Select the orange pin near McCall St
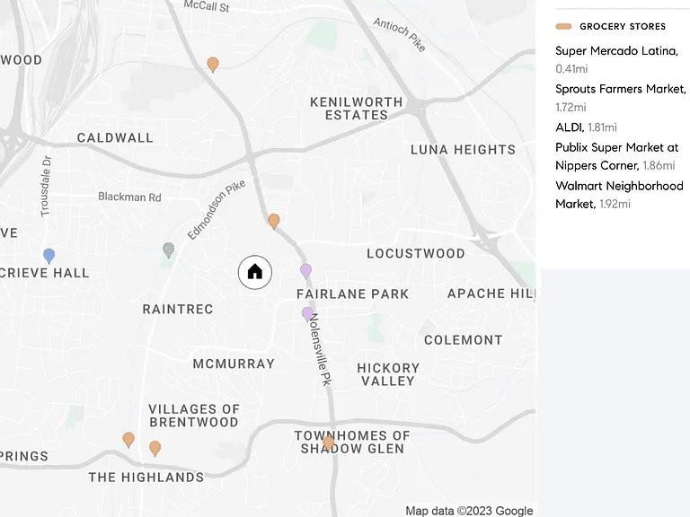The width and height of the screenshot is (690, 517). (213, 64)
